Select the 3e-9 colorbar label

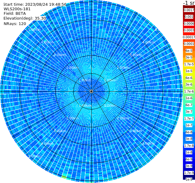click(x=189, y=166)
